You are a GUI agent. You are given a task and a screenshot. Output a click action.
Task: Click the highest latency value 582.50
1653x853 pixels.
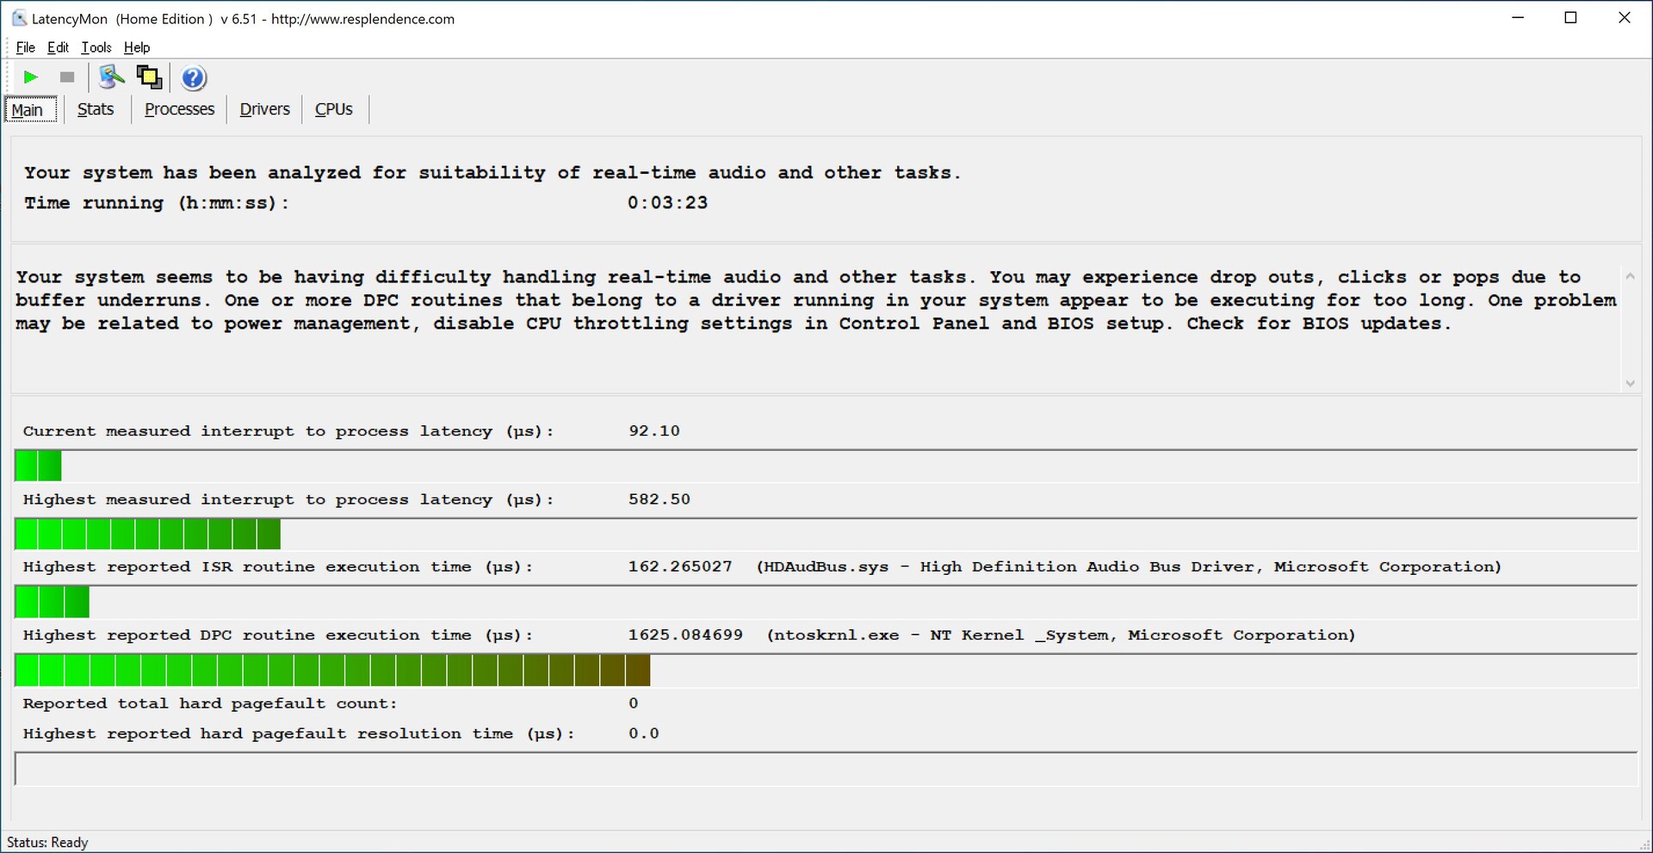[x=659, y=499]
